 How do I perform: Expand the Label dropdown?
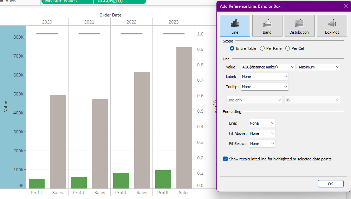(x=265, y=77)
